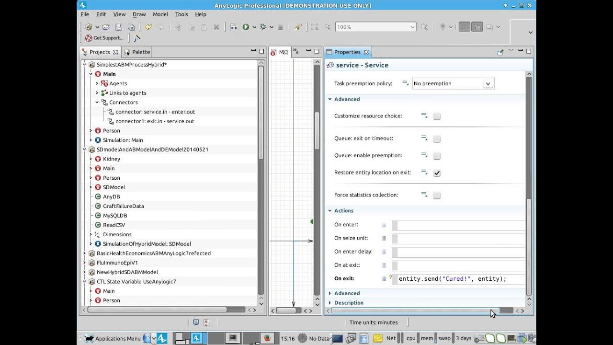Expand the Description section
The width and height of the screenshot is (613, 345).
point(330,303)
